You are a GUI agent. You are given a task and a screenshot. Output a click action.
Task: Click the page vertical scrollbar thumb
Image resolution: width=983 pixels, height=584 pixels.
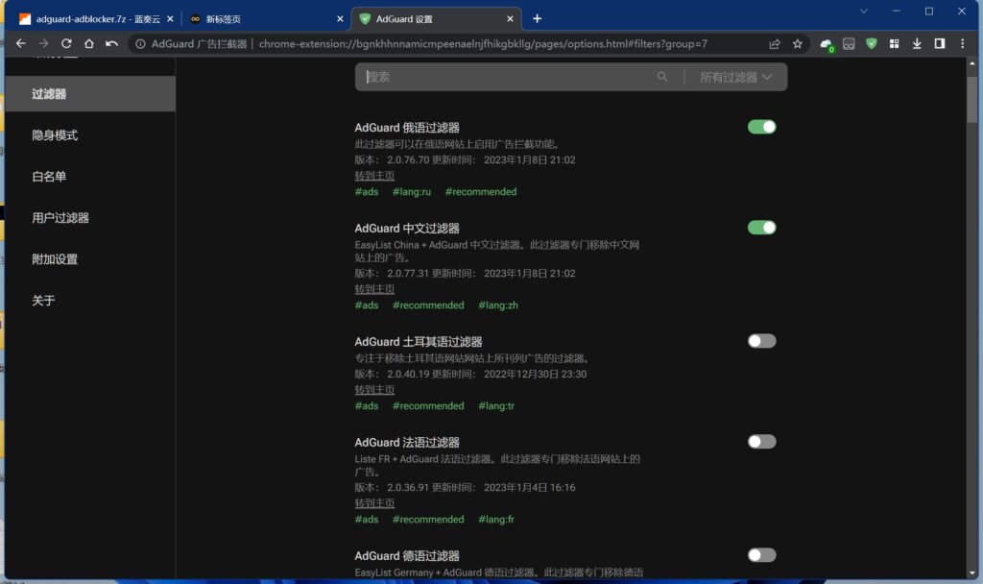coord(971,99)
